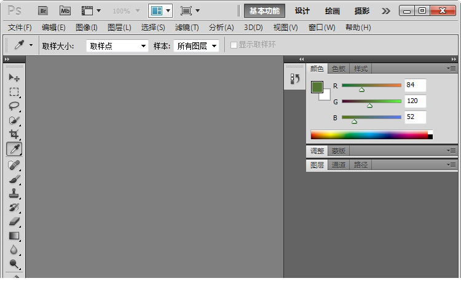The width and height of the screenshot is (461, 289).
Task: Click the B channel slider
Action: point(371,117)
